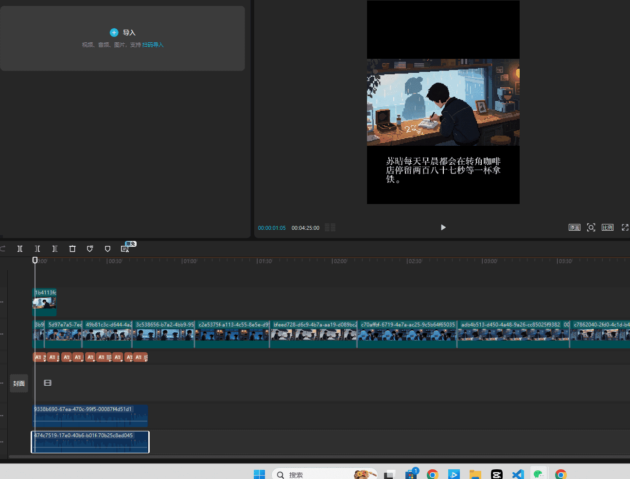
Task: Open File Explorer from the taskbar
Action: (x=475, y=475)
